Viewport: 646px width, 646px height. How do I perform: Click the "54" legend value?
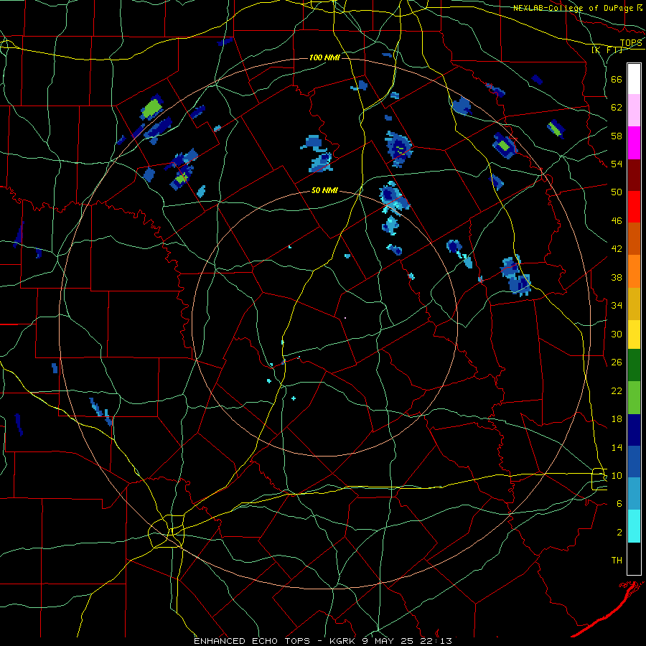pos(617,164)
